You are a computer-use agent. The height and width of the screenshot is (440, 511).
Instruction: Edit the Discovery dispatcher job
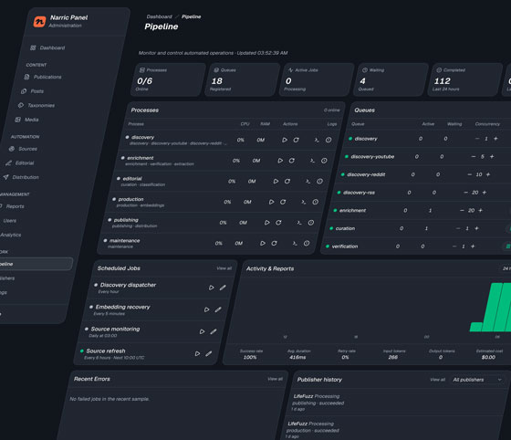click(x=223, y=288)
